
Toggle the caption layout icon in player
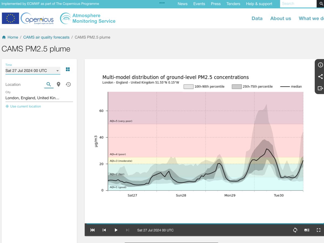point(307,230)
